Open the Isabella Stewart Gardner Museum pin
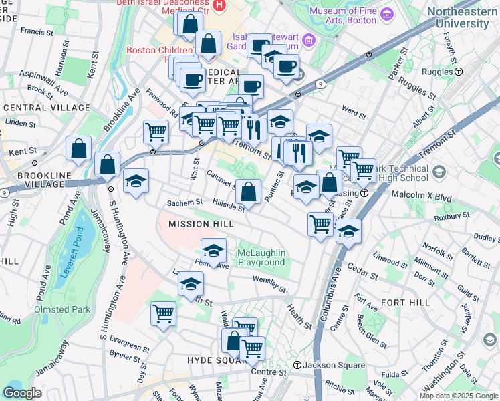500x401 pixels. point(308,41)
